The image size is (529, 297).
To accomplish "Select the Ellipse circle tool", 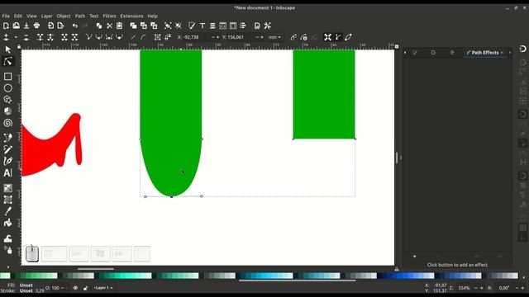I will 7,88.
